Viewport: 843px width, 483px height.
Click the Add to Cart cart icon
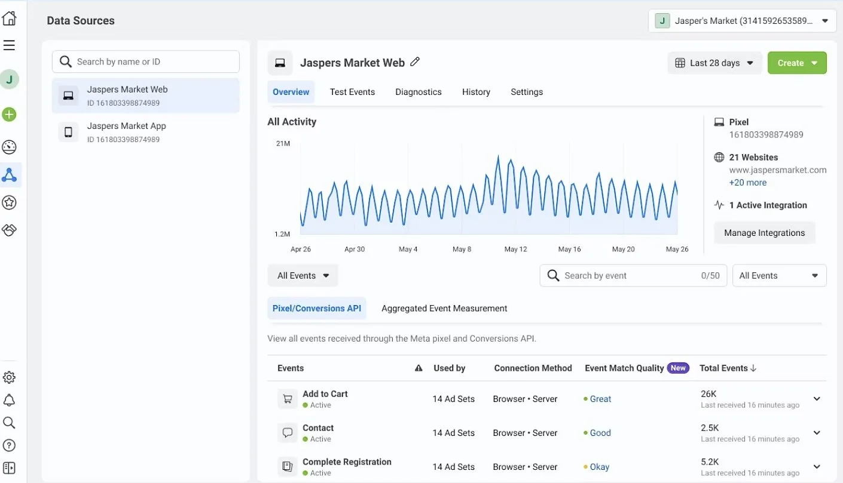tap(288, 399)
